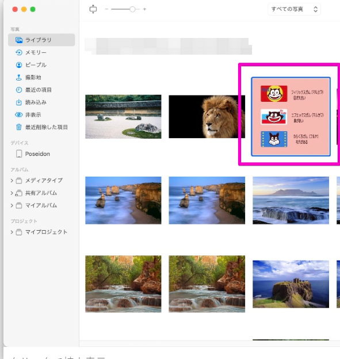Click the マイアルバム folder icon
This screenshot has height=359, width=340.
pyautogui.click(x=19, y=205)
